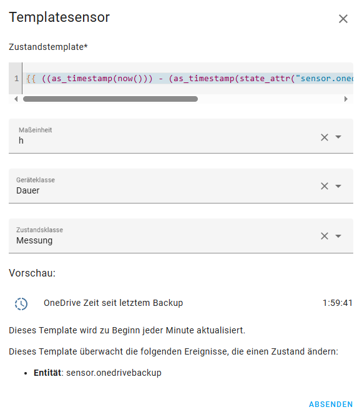The width and height of the screenshot is (362, 412).
Task: Click the OneDrive Zeit seit letztem Backup entry
Action: (113, 303)
